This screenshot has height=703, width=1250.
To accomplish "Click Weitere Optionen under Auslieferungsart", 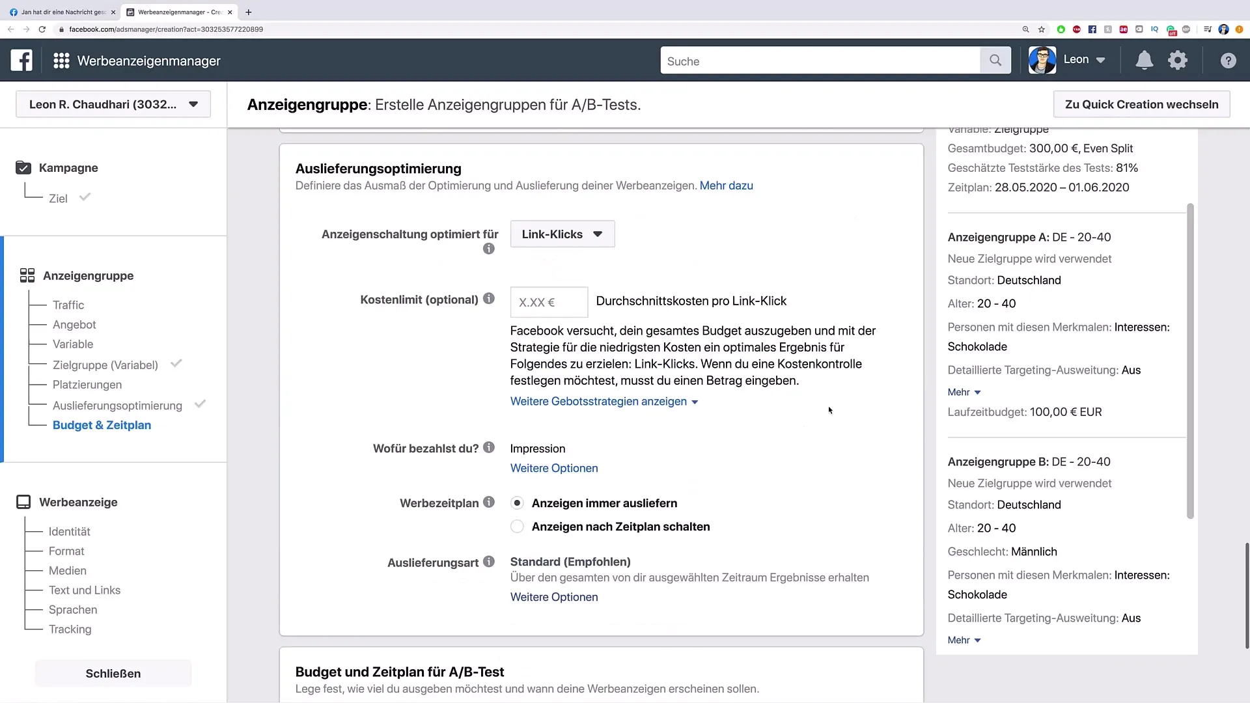I will pos(554,597).
